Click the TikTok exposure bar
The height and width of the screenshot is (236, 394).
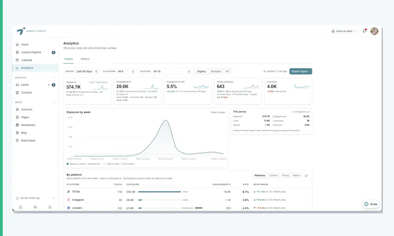(159, 192)
